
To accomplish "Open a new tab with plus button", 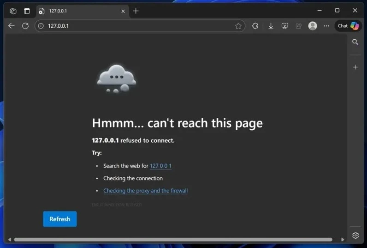I will (136, 11).
